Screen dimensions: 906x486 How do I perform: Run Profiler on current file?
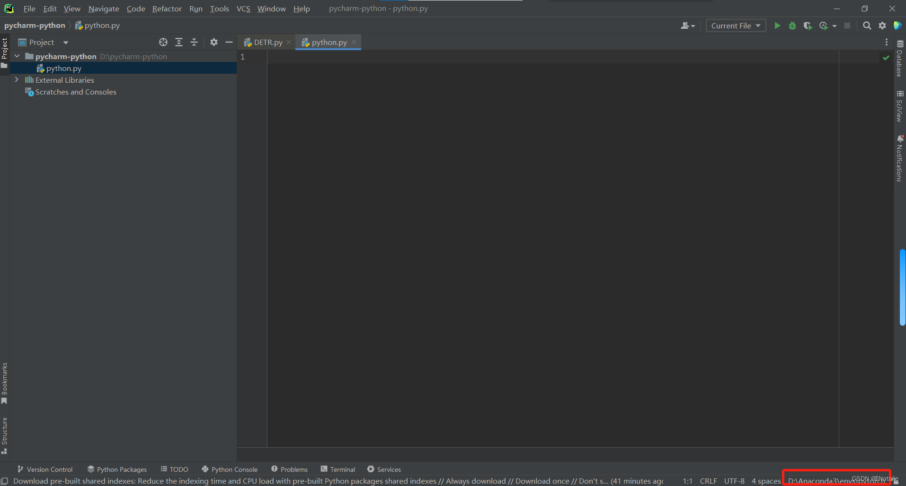(824, 26)
